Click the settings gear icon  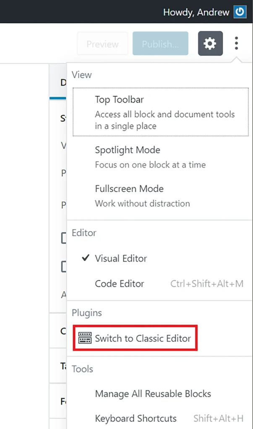coord(210,44)
